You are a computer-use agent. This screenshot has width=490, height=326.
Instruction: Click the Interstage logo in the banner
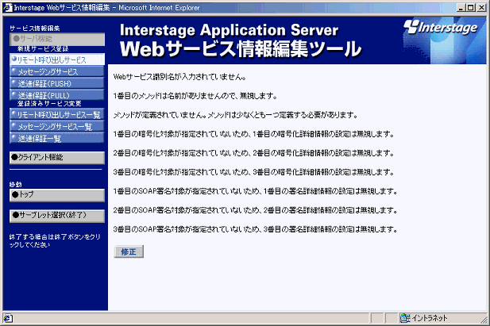[441, 27]
